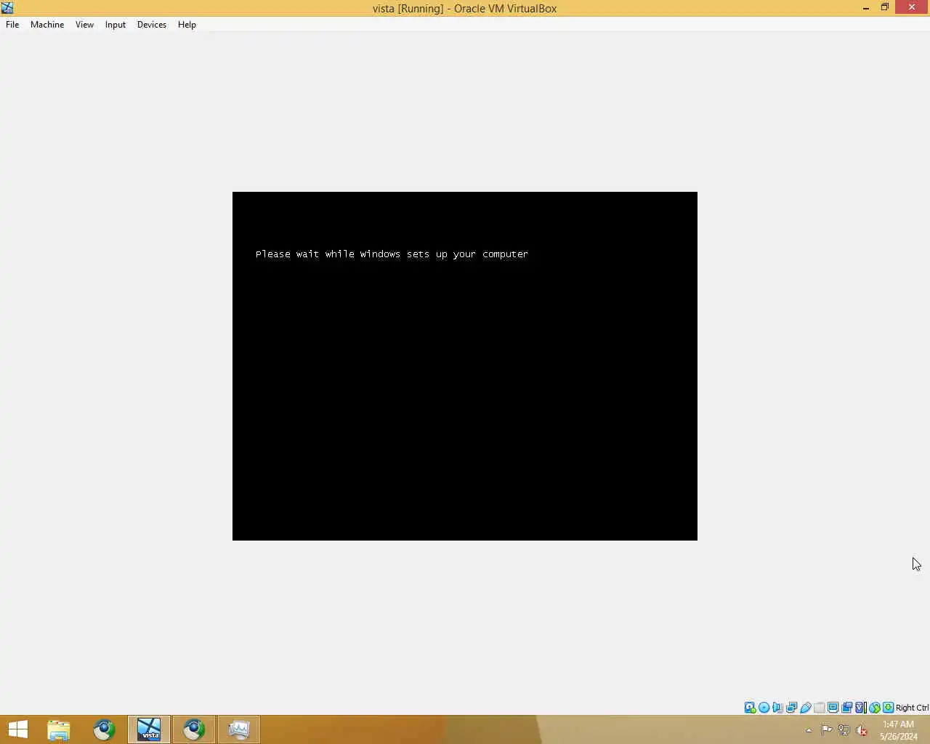Open the Machine menu
The height and width of the screenshot is (744, 930).
[47, 25]
